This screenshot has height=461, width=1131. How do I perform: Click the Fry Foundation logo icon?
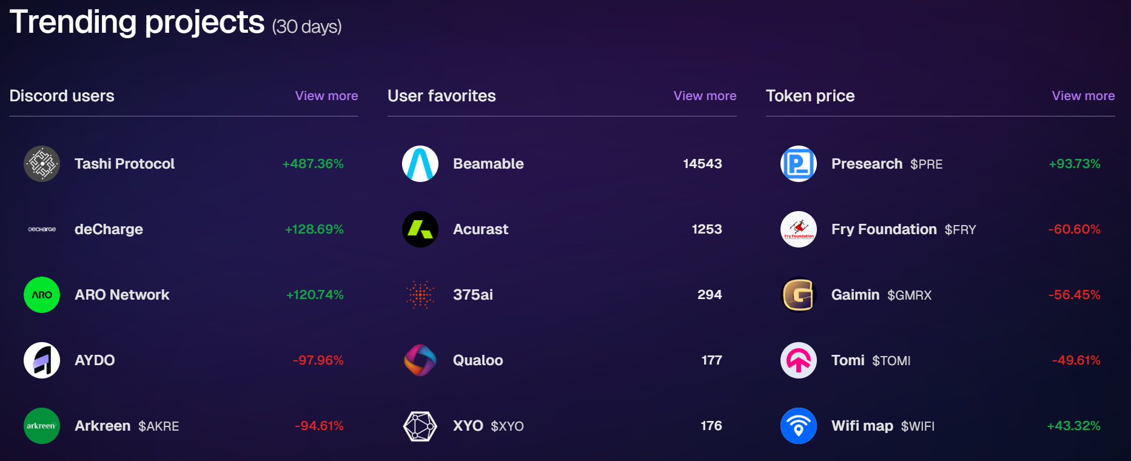point(799,229)
